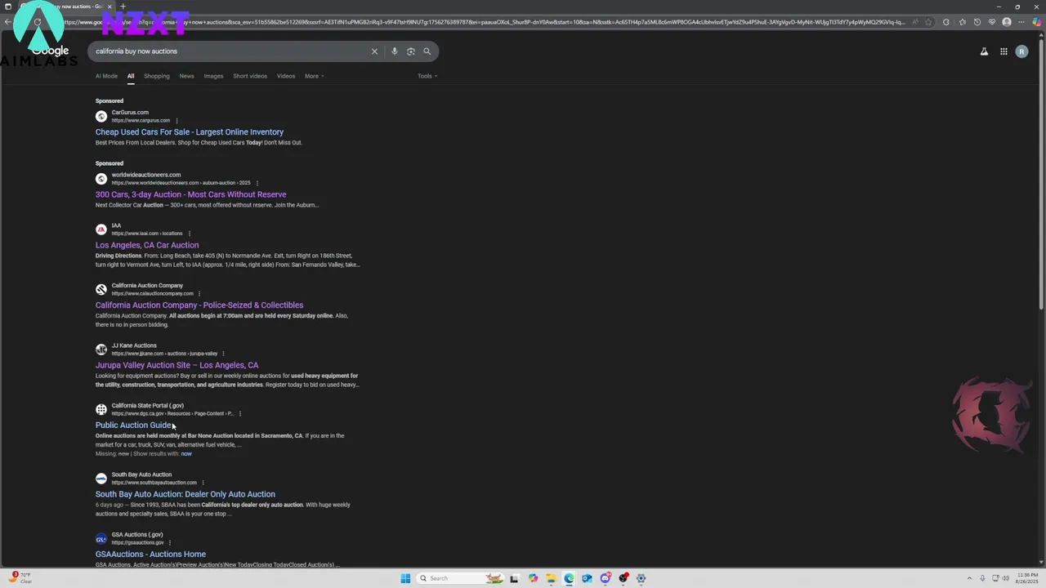Expand the Tools dropdown
The image size is (1046, 588).
427,76
